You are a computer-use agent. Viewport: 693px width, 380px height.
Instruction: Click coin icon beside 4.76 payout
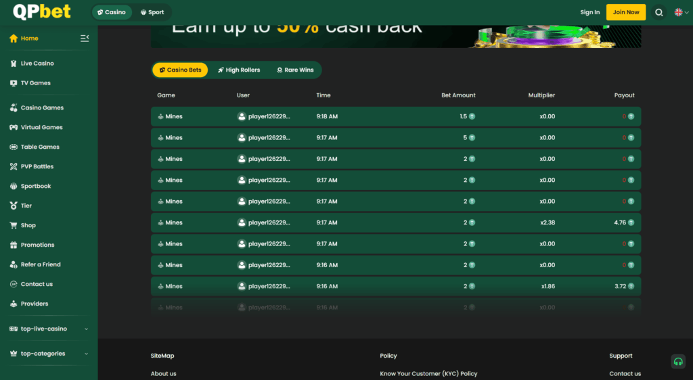pyautogui.click(x=631, y=222)
